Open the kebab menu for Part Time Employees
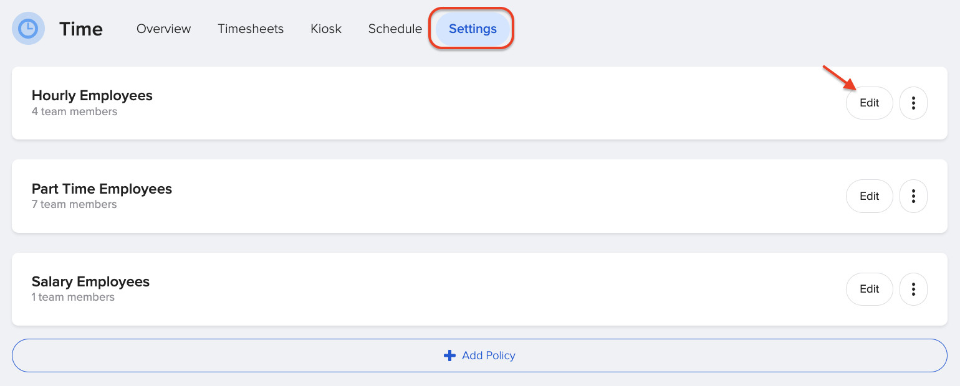Viewport: 960px width, 386px height. click(913, 196)
